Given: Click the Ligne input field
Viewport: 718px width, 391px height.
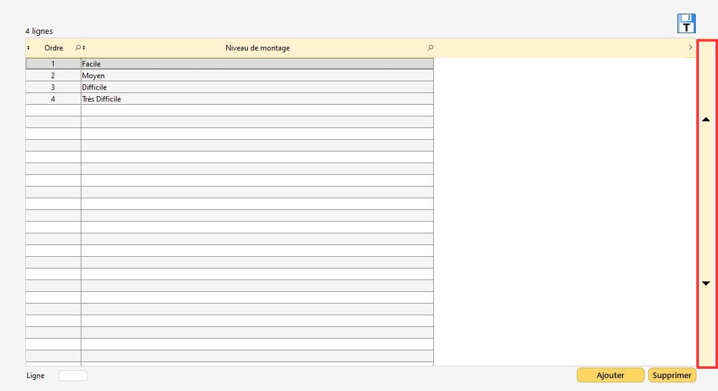Looking at the screenshot, I should (x=73, y=376).
